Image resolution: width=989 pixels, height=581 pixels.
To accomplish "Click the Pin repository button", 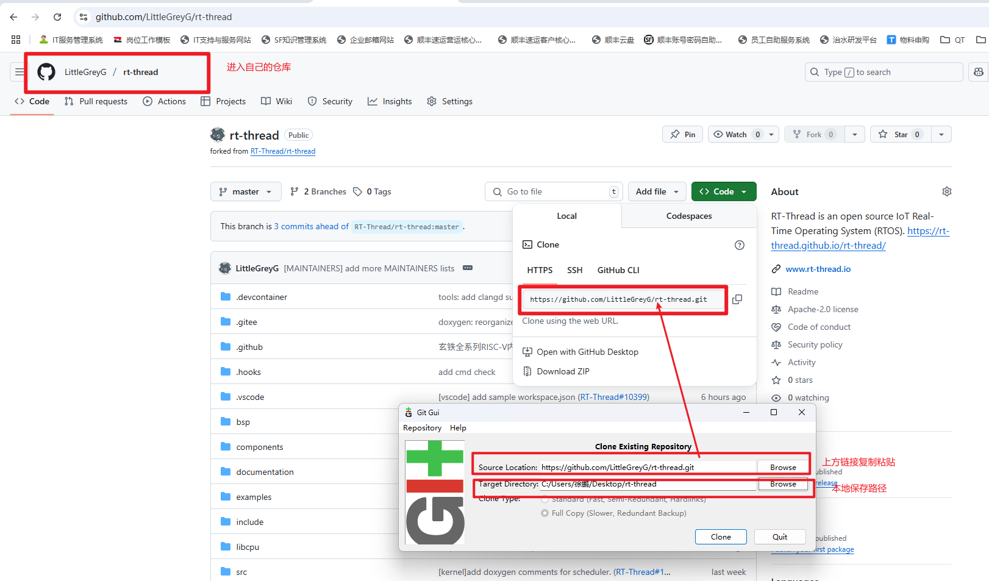I will click(x=683, y=134).
